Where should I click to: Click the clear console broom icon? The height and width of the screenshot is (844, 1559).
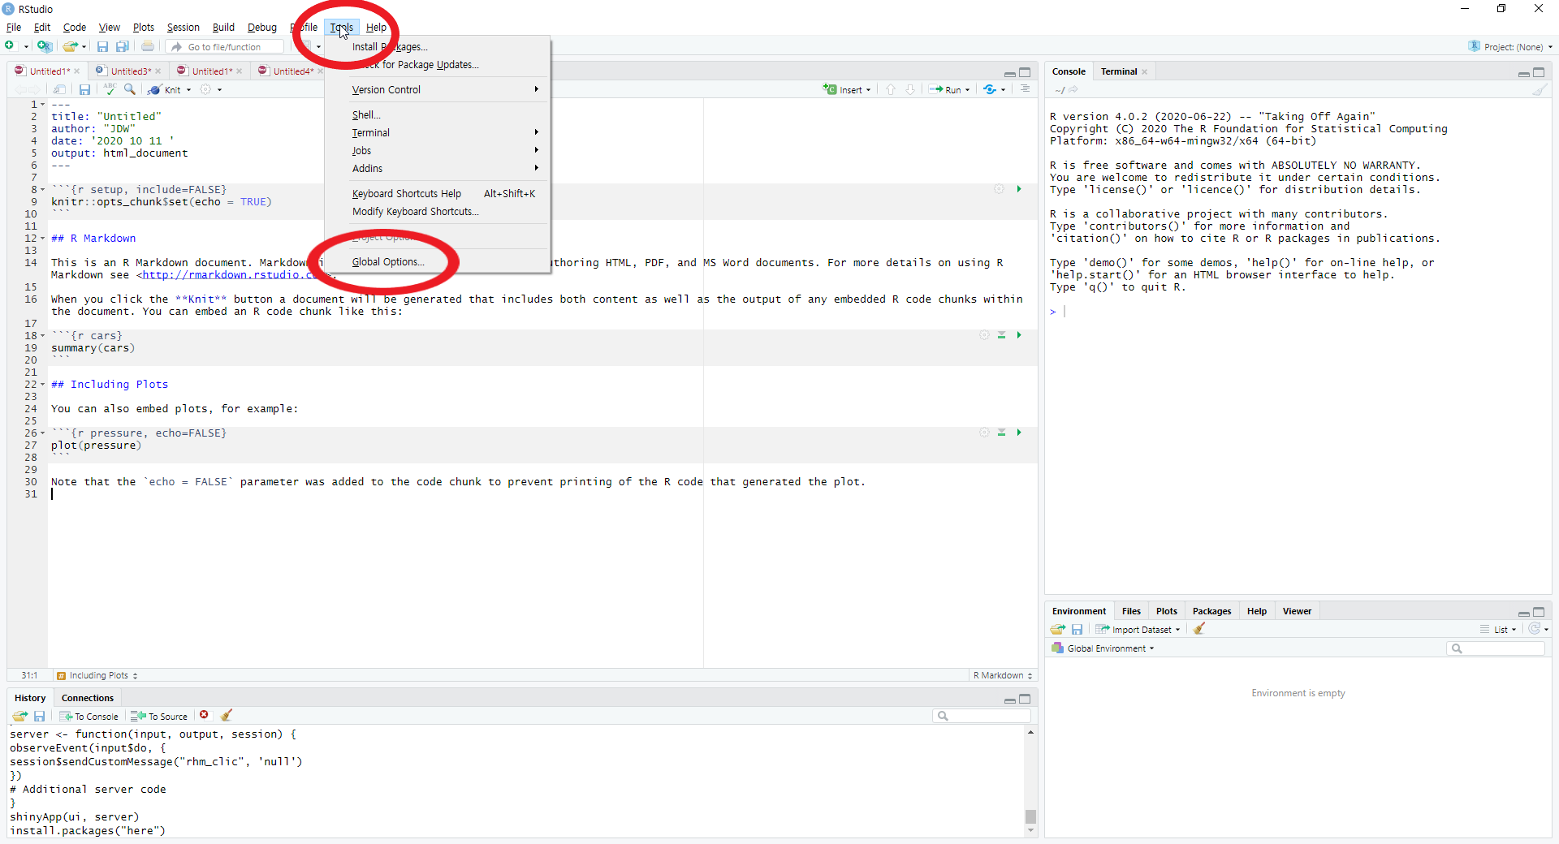1540,90
